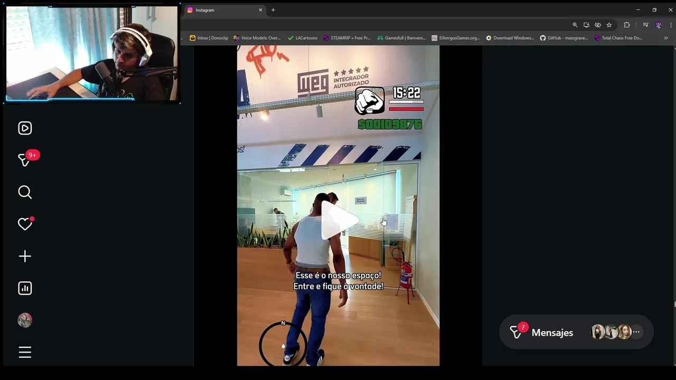The width and height of the screenshot is (676, 380).
Task: Open profile avatar in left sidebar
Action: [25, 320]
